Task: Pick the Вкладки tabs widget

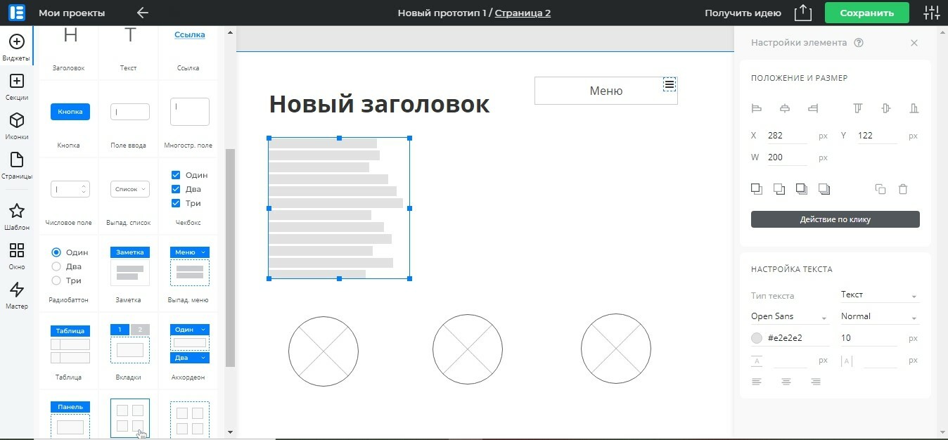Action: tap(130, 350)
